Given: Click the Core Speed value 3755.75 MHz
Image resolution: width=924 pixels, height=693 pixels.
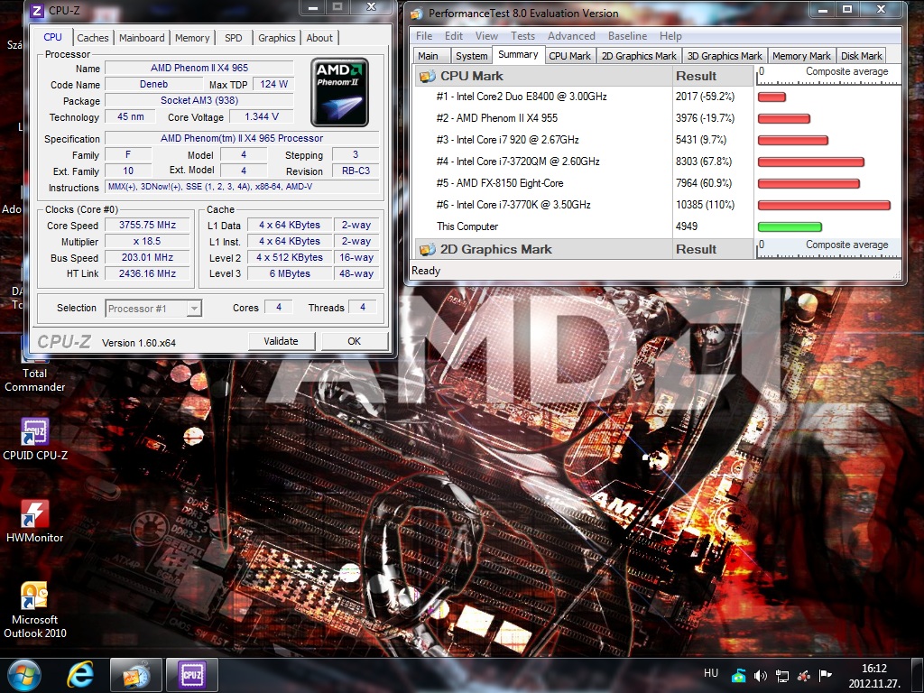Looking at the screenshot, I should point(147,225).
